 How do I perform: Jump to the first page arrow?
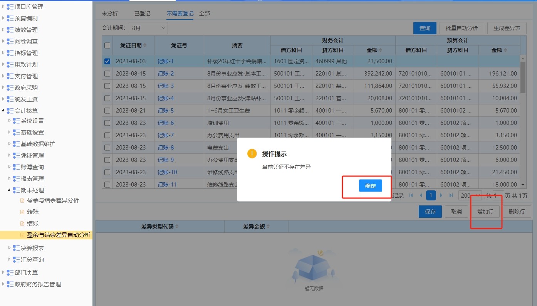point(411,195)
